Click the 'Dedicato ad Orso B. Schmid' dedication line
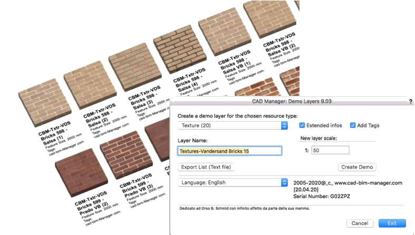This screenshot has height=235, width=415. tap(245, 208)
